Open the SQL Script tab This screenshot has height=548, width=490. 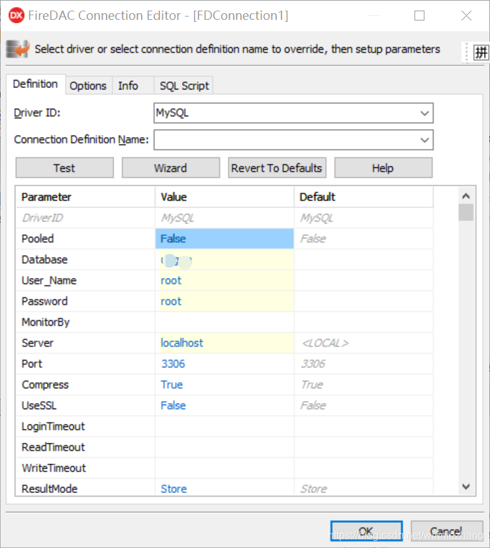click(x=184, y=86)
